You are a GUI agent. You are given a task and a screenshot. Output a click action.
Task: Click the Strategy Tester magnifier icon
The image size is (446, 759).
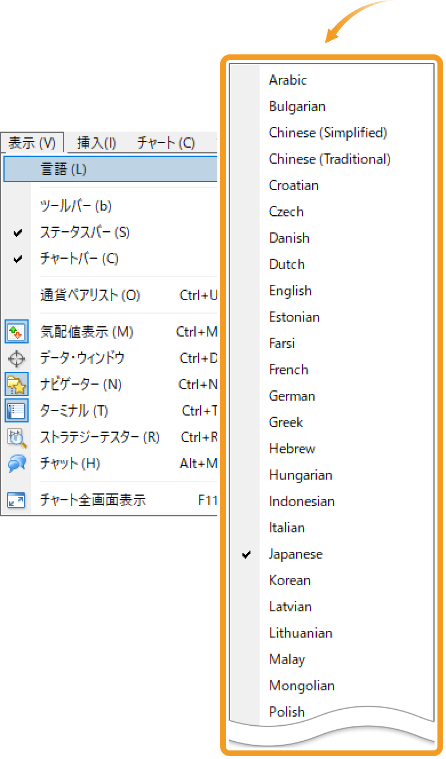tap(16, 437)
